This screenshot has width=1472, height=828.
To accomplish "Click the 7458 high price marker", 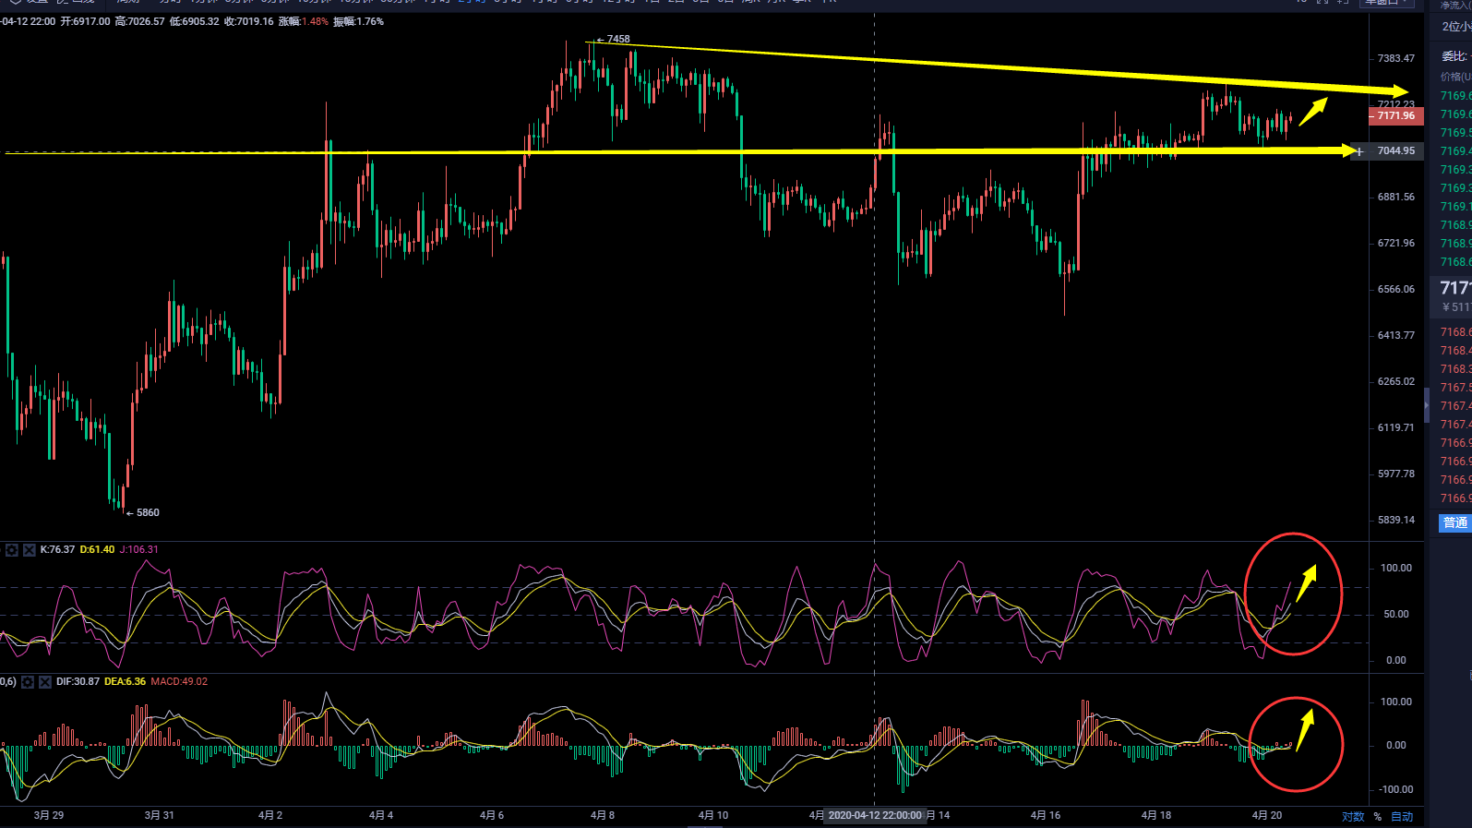I will click(x=617, y=40).
